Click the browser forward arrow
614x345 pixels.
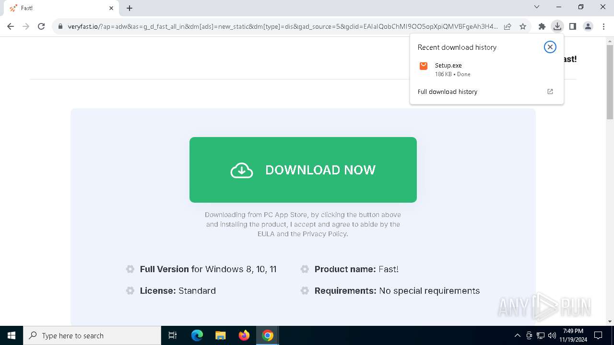pos(26,26)
